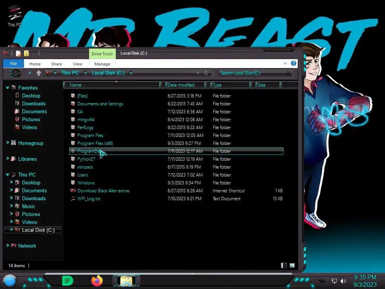This screenshot has height=289, width=385.
Task: Select the Windows folder icon
Action: 73,183
